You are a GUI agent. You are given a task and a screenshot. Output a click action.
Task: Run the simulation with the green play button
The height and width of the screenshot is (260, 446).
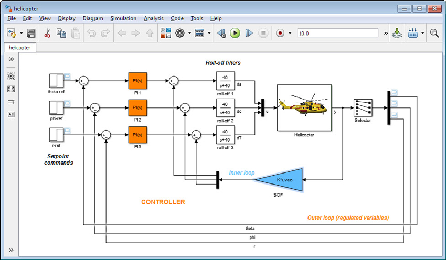coord(235,33)
